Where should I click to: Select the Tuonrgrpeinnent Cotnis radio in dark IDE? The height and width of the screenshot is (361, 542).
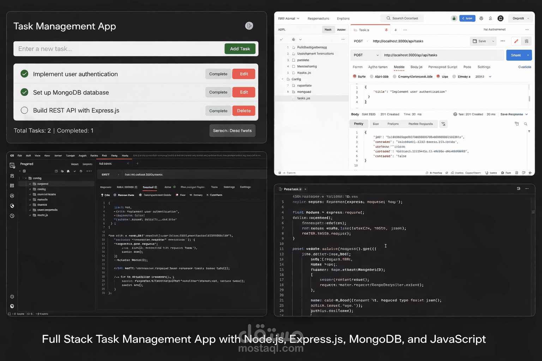[x=140, y=195]
